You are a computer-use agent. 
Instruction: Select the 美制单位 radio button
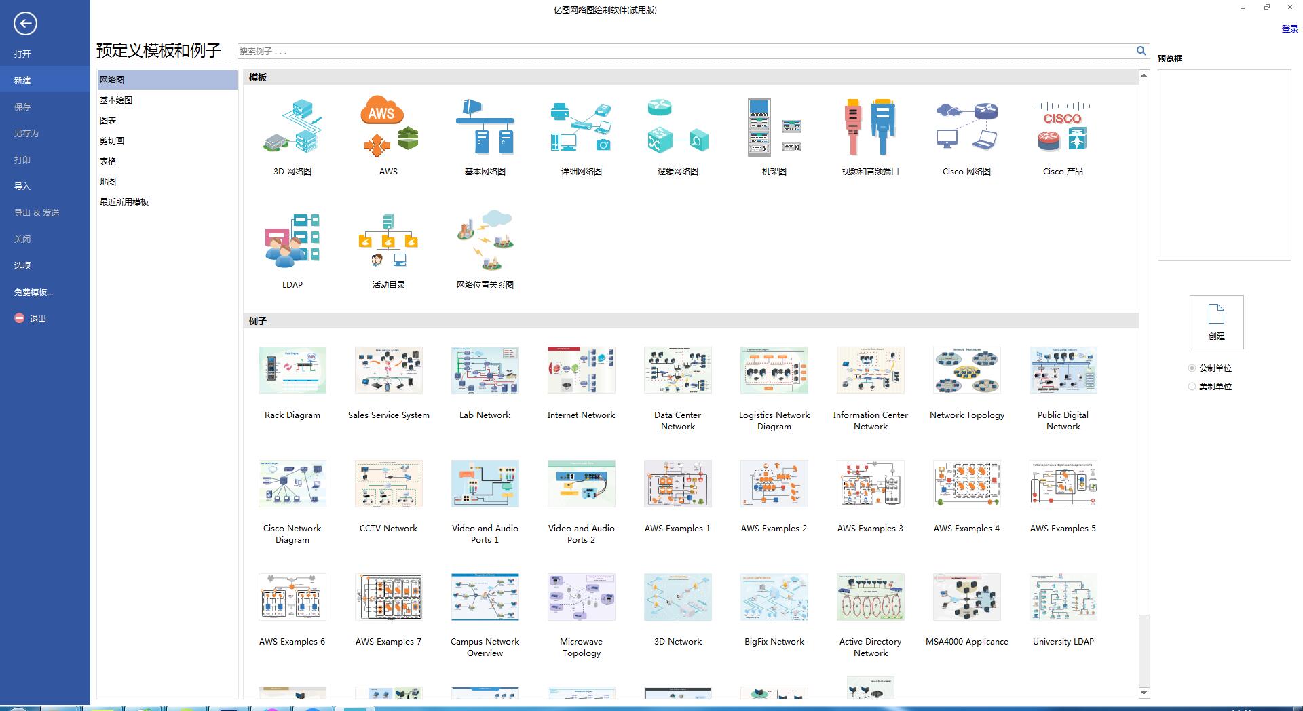pos(1192,387)
